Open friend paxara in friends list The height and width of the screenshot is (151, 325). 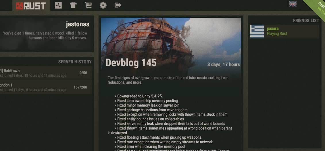[x=285, y=32]
